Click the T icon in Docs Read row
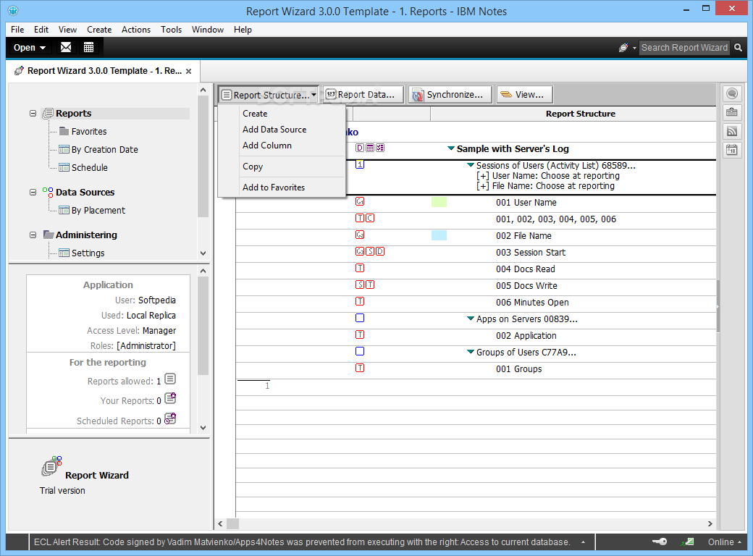The image size is (753, 556). coord(360,268)
